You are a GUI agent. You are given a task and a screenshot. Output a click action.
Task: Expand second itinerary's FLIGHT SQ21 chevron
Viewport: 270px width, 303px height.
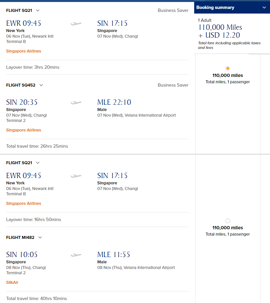(38, 163)
